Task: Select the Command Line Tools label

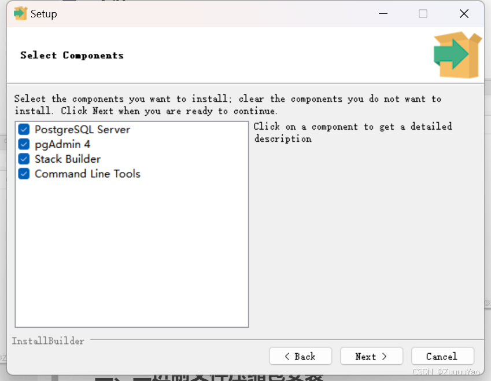Action: (87, 174)
